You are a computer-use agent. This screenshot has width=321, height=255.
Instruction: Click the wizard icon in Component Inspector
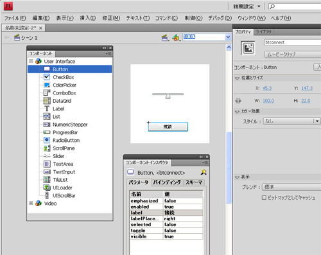click(204, 172)
